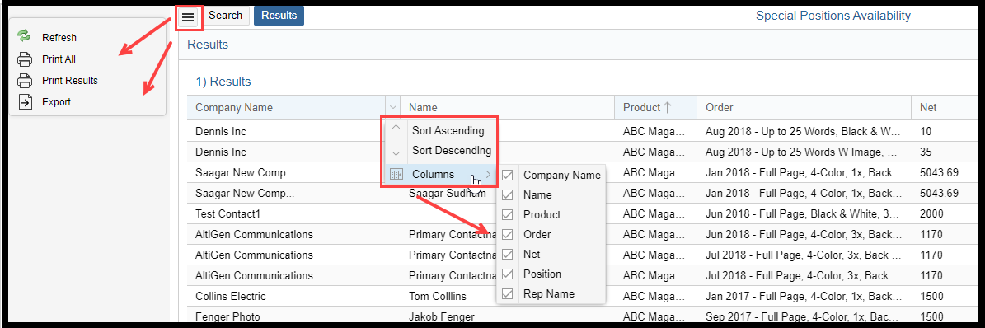Select the Results tab
The height and width of the screenshot is (328, 985).
point(279,16)
